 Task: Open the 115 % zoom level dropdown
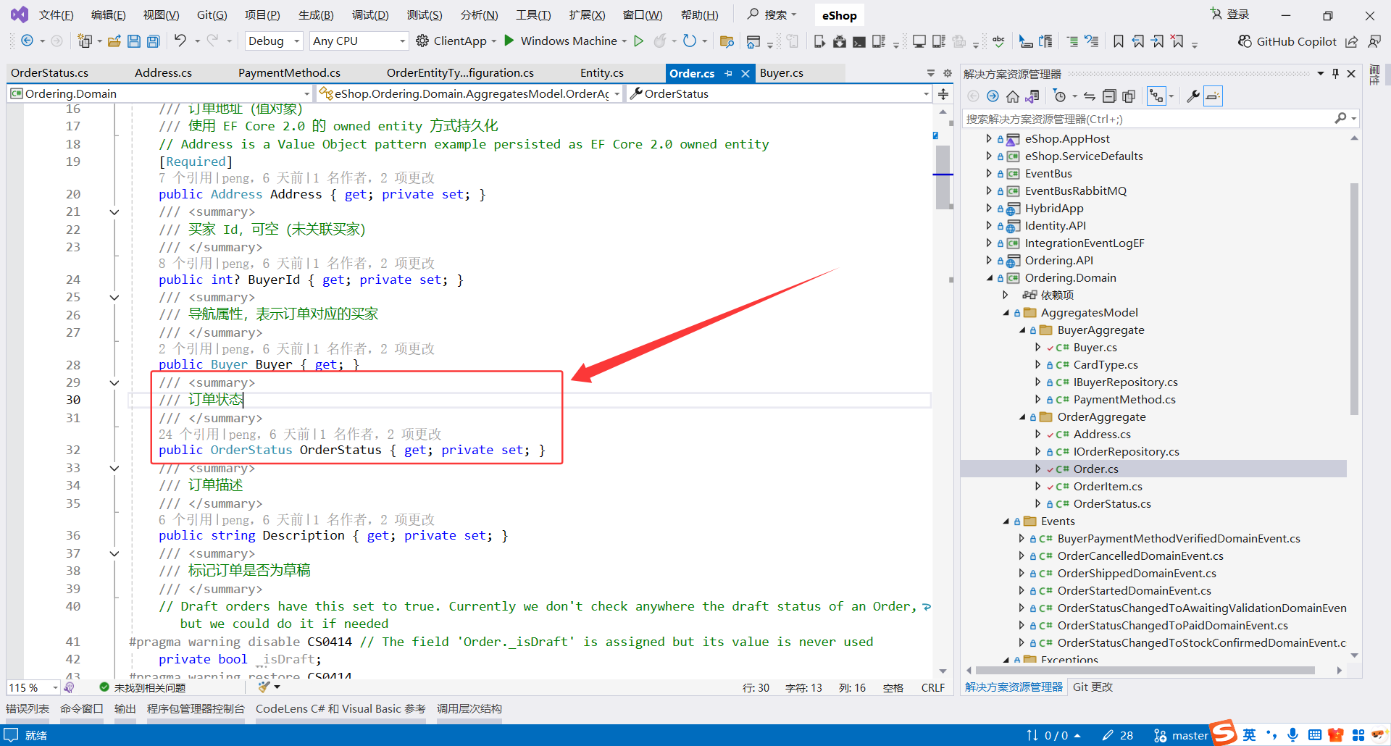coord(55,687)
